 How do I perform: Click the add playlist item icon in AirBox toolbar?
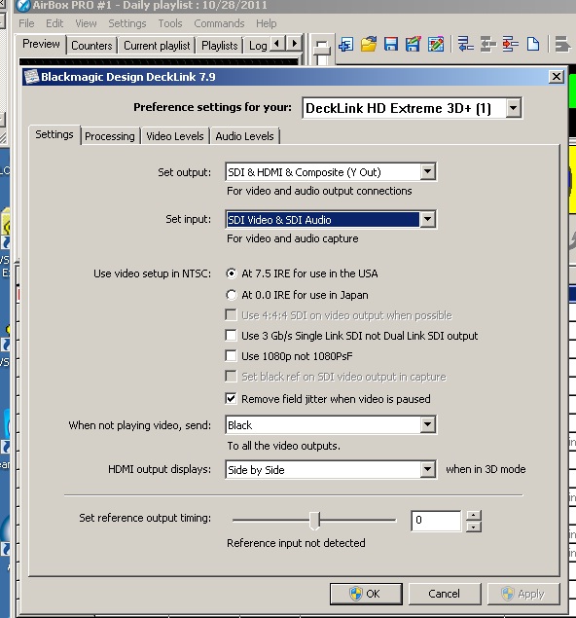click(346, 44)
